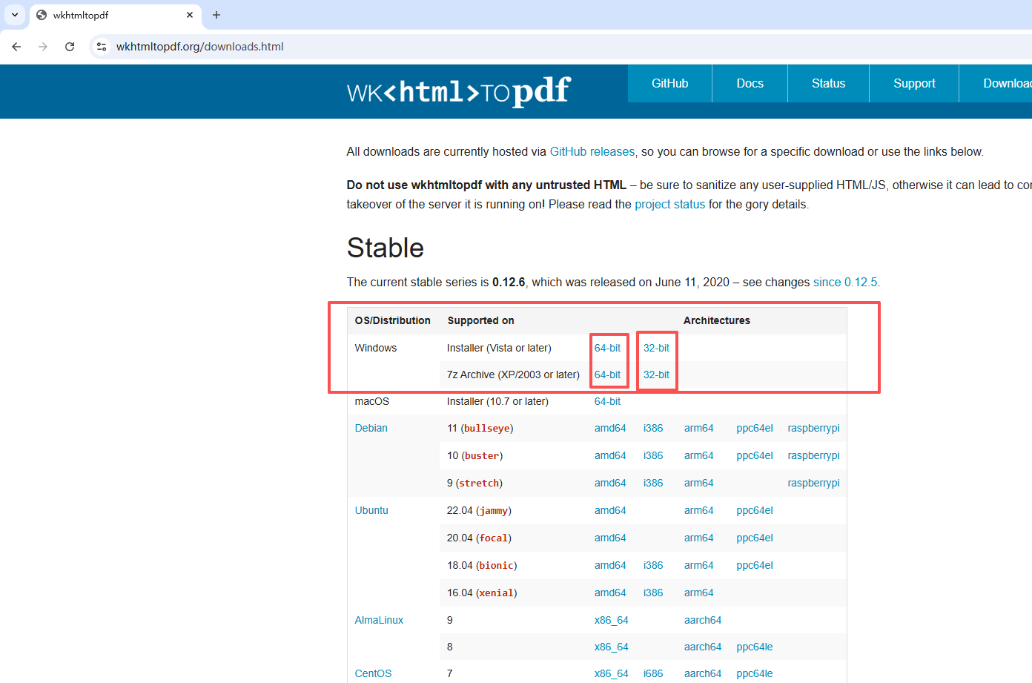Open the Support navigation item
This screenshot has width=1032, height=683.
coord(914,84)
